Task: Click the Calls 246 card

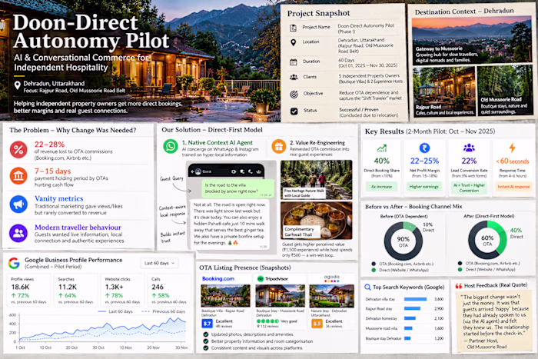Action: coord(169,290)
